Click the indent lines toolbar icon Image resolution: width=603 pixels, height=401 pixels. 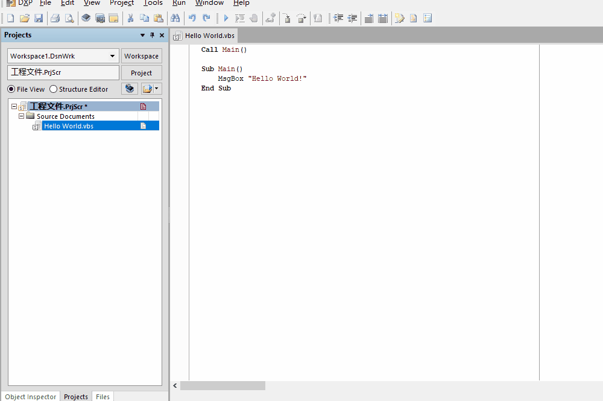(x=338, y=18)
